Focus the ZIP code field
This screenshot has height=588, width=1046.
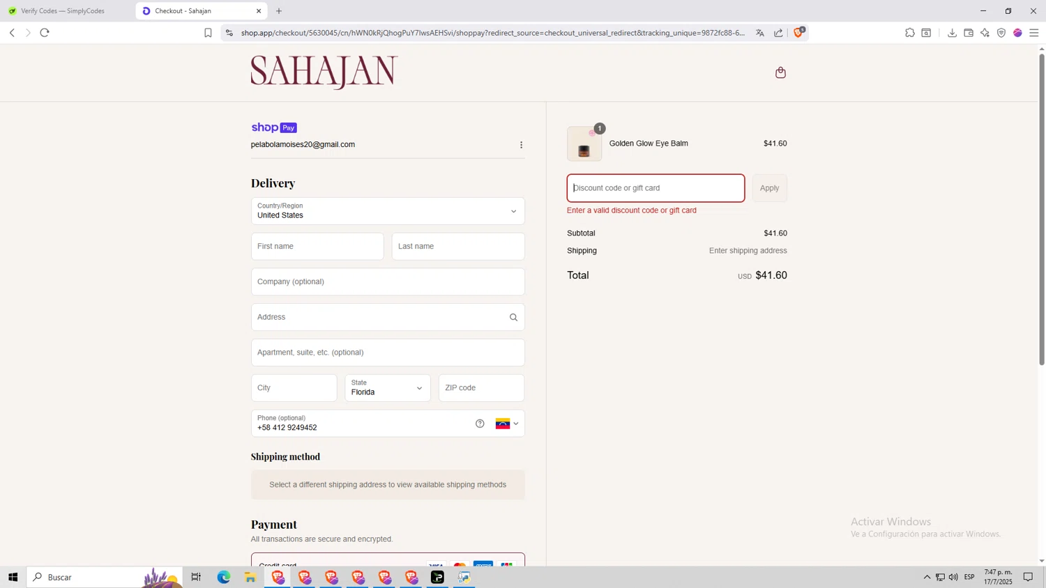(x=481, y=388)
